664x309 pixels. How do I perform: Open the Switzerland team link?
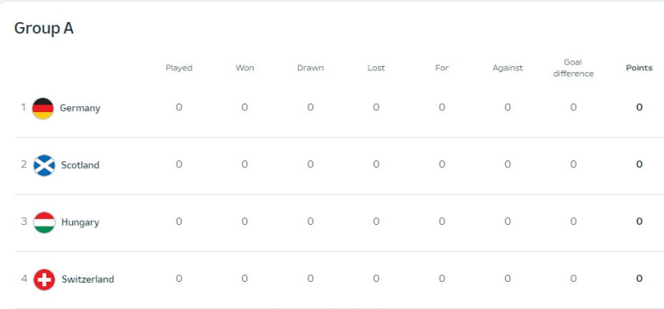[87, 279]
